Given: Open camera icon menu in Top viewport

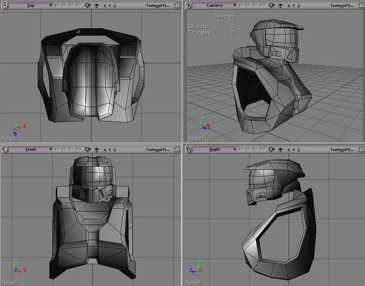Looking at the screenshot, I should pos(88,5).
